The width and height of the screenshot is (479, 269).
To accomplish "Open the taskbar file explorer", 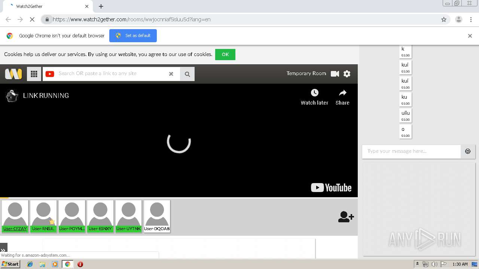I will (x=42, y=264).
